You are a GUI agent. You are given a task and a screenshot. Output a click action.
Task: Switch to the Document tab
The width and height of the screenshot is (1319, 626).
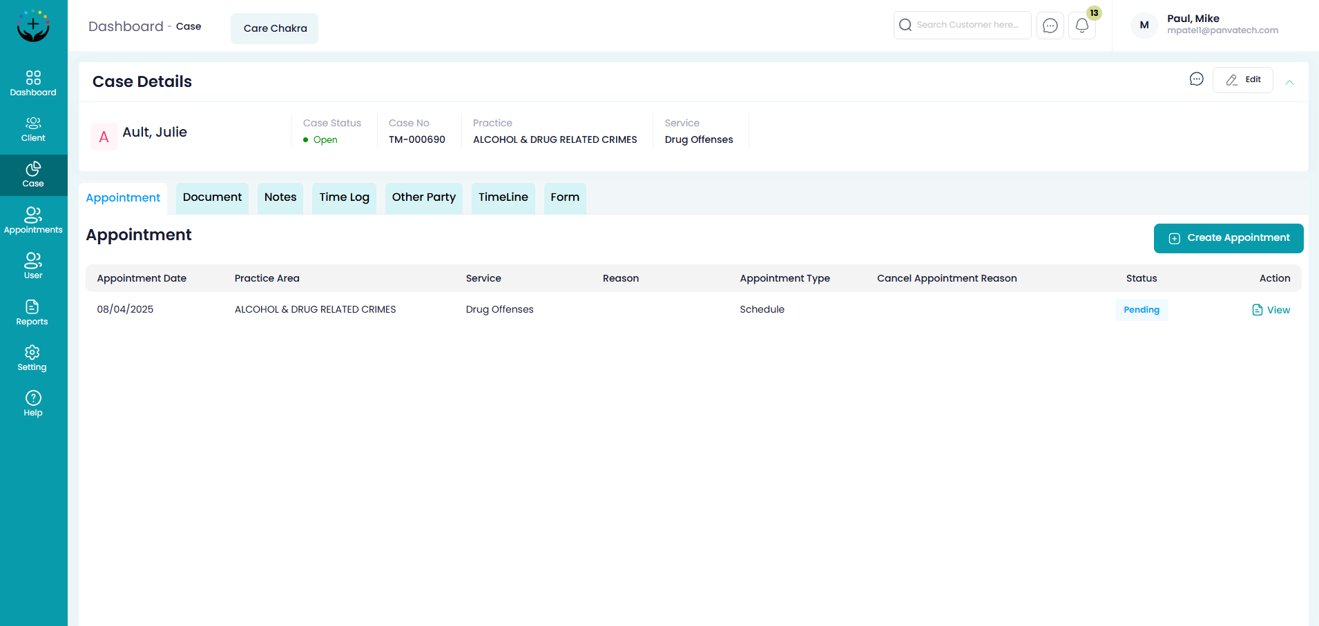tap(212, 197)
